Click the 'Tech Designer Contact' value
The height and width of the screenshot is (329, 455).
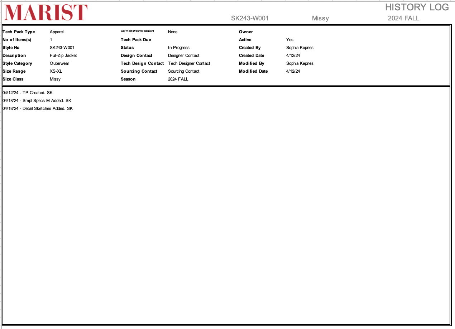click(x=189, y=63)
